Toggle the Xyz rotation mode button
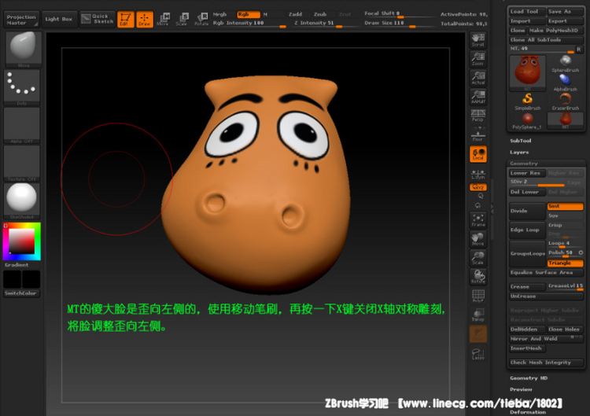 tap(478, 187)
